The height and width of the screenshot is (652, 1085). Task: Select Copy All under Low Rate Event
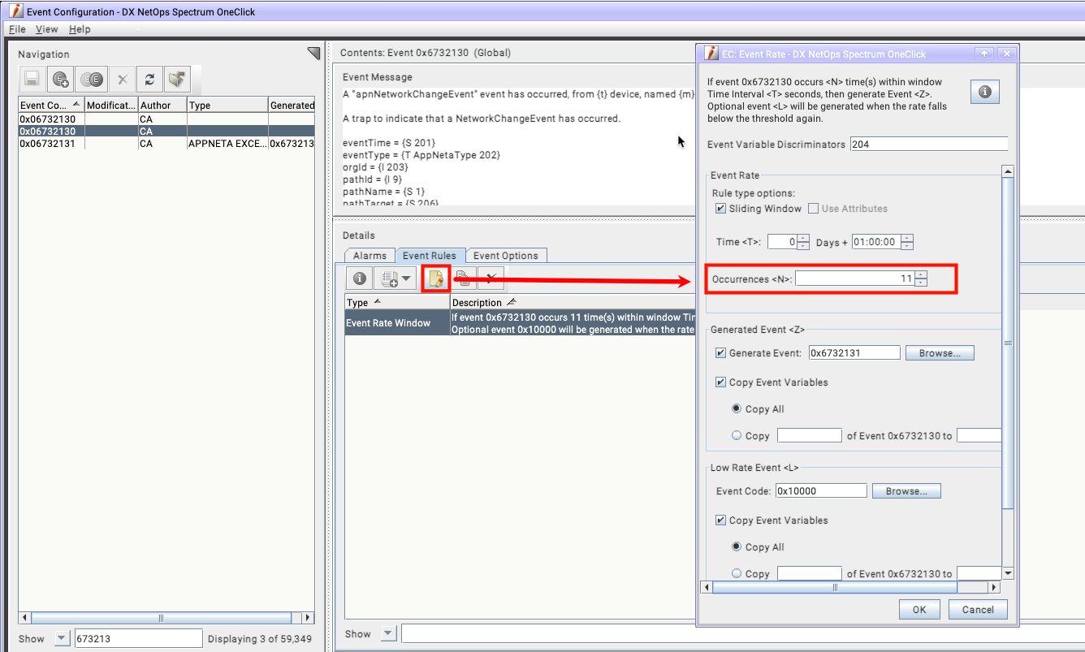pyautogui.click(x=737, y=547)
